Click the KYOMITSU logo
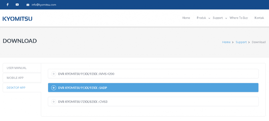The image size is (269, 121). click(x=17, y=19)
